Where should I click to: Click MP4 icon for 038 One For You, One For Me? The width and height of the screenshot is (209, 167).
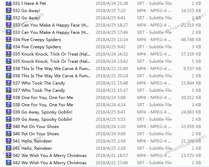tap(9, 97)
